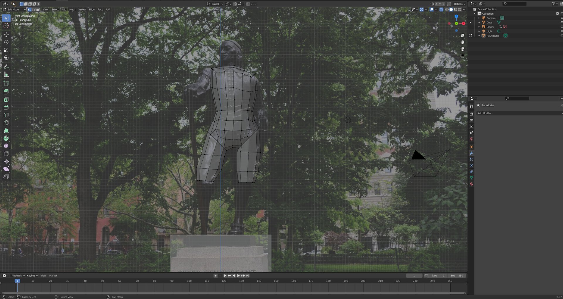Image resolution: width=563 pixels, height=299 pixels.
Task: Select the Annotate pencil tool
Action: (6, 67)
